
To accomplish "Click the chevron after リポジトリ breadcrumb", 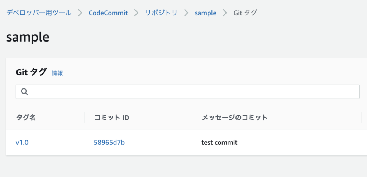I will tap(186, 13).
